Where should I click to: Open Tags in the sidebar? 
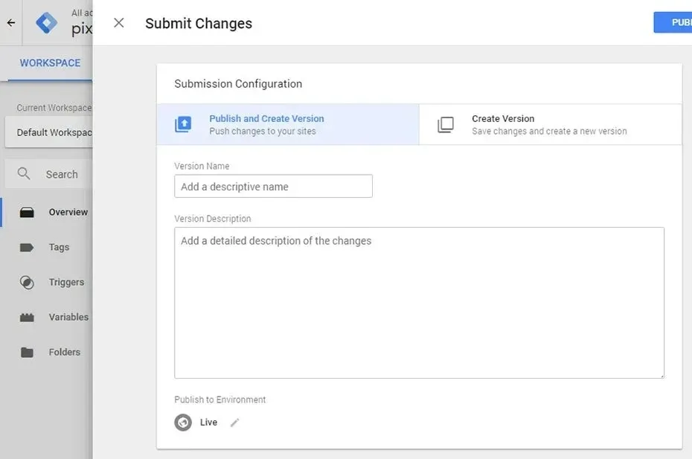click(x=47, y=247)
